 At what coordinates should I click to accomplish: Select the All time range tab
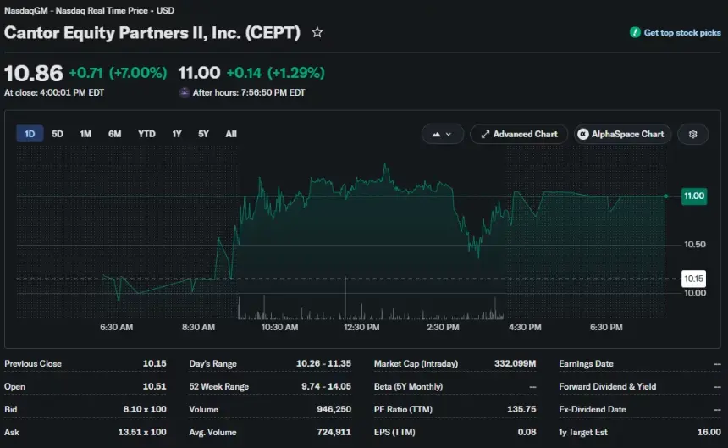(x=231, y=134)
